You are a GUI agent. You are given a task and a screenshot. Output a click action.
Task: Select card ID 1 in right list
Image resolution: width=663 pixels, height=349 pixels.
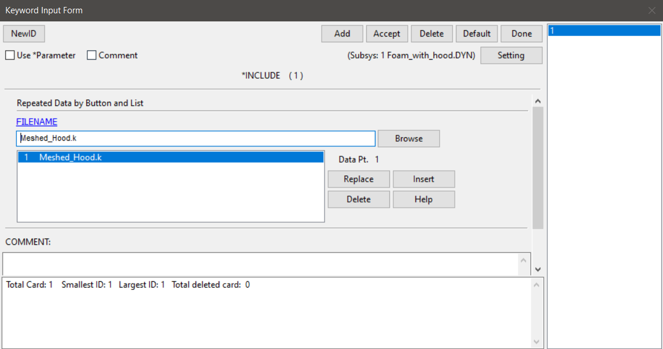click(x=604, y=31)
